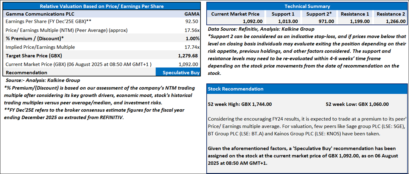Viewport: 409px width, 174px height.
Task: Select the Gamma Communications PLC cell
Action: 40,14
